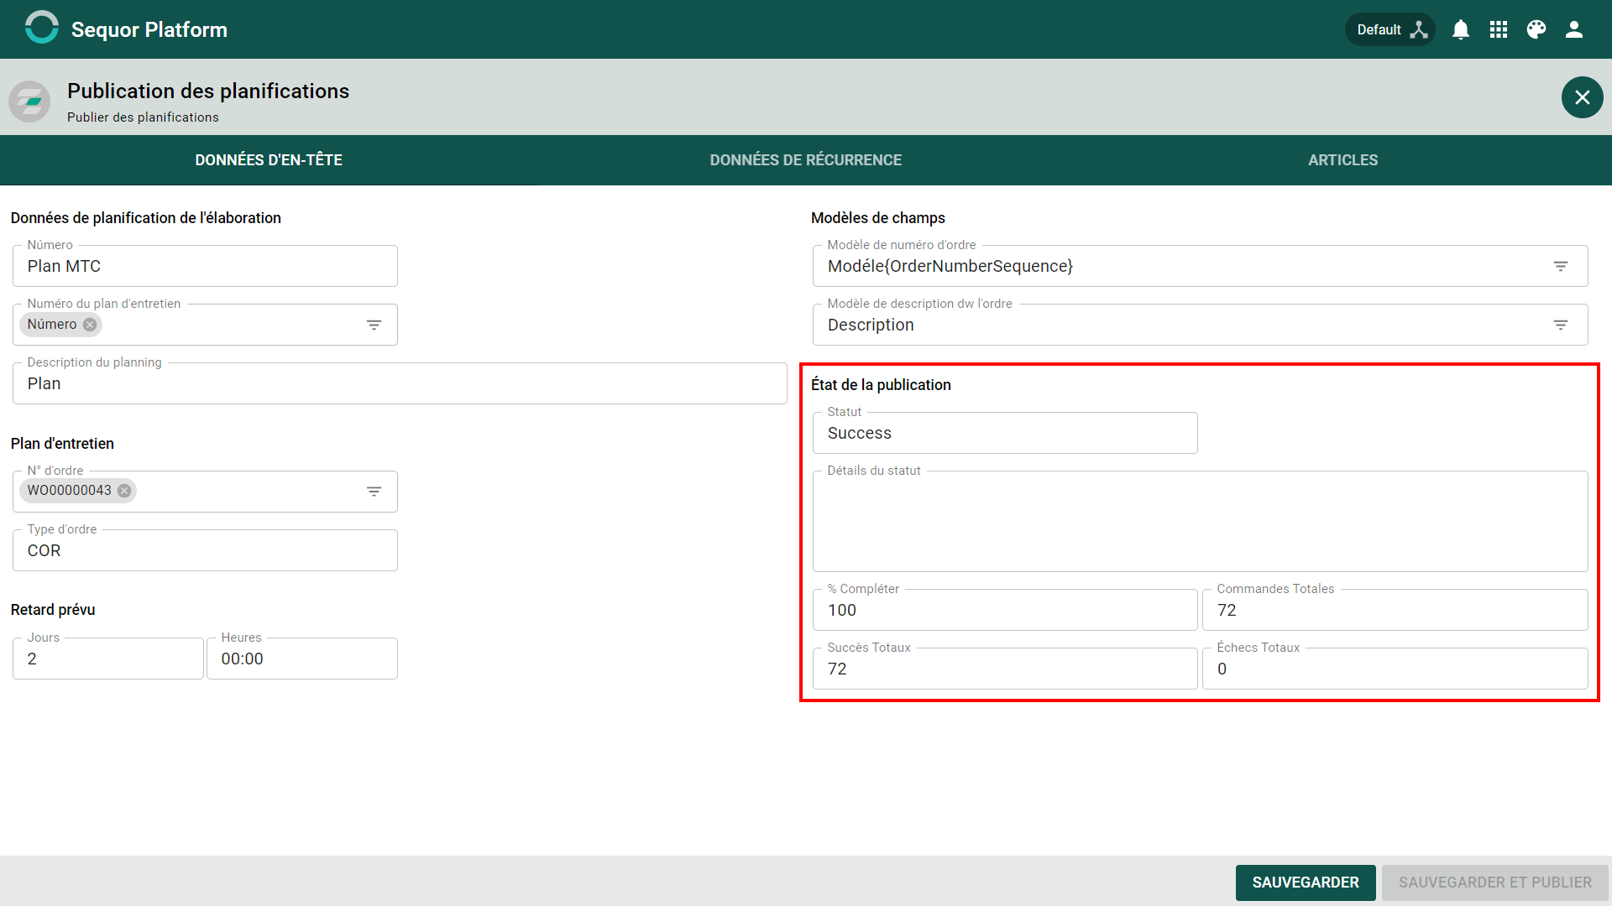Click the Default organization selector
The height and width of the screenshot is (906, 1612).
(x=1390, y=29)
